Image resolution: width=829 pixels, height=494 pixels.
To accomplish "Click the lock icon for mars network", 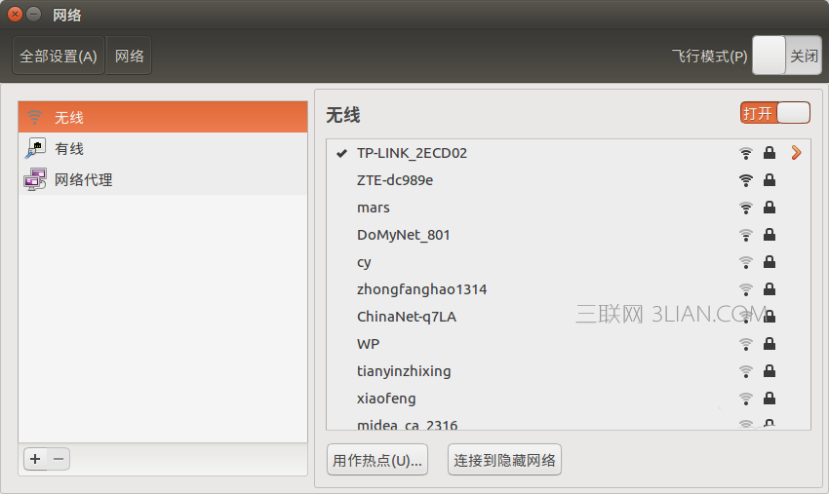I will click(770, 208).
